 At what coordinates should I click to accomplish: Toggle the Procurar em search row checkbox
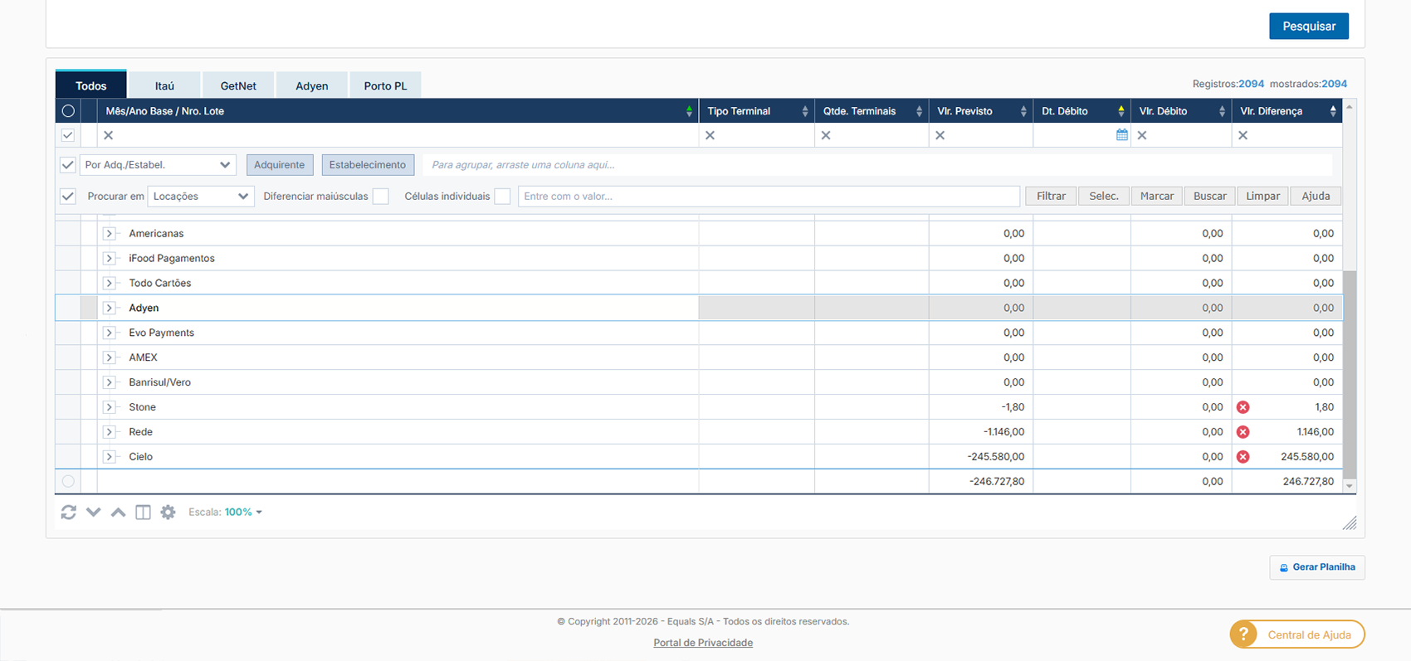point(68,197)
